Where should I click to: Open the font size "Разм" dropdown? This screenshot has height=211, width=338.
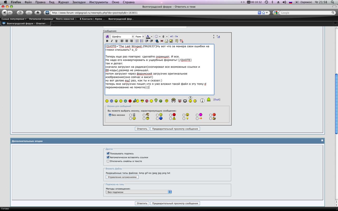(139, 36)
